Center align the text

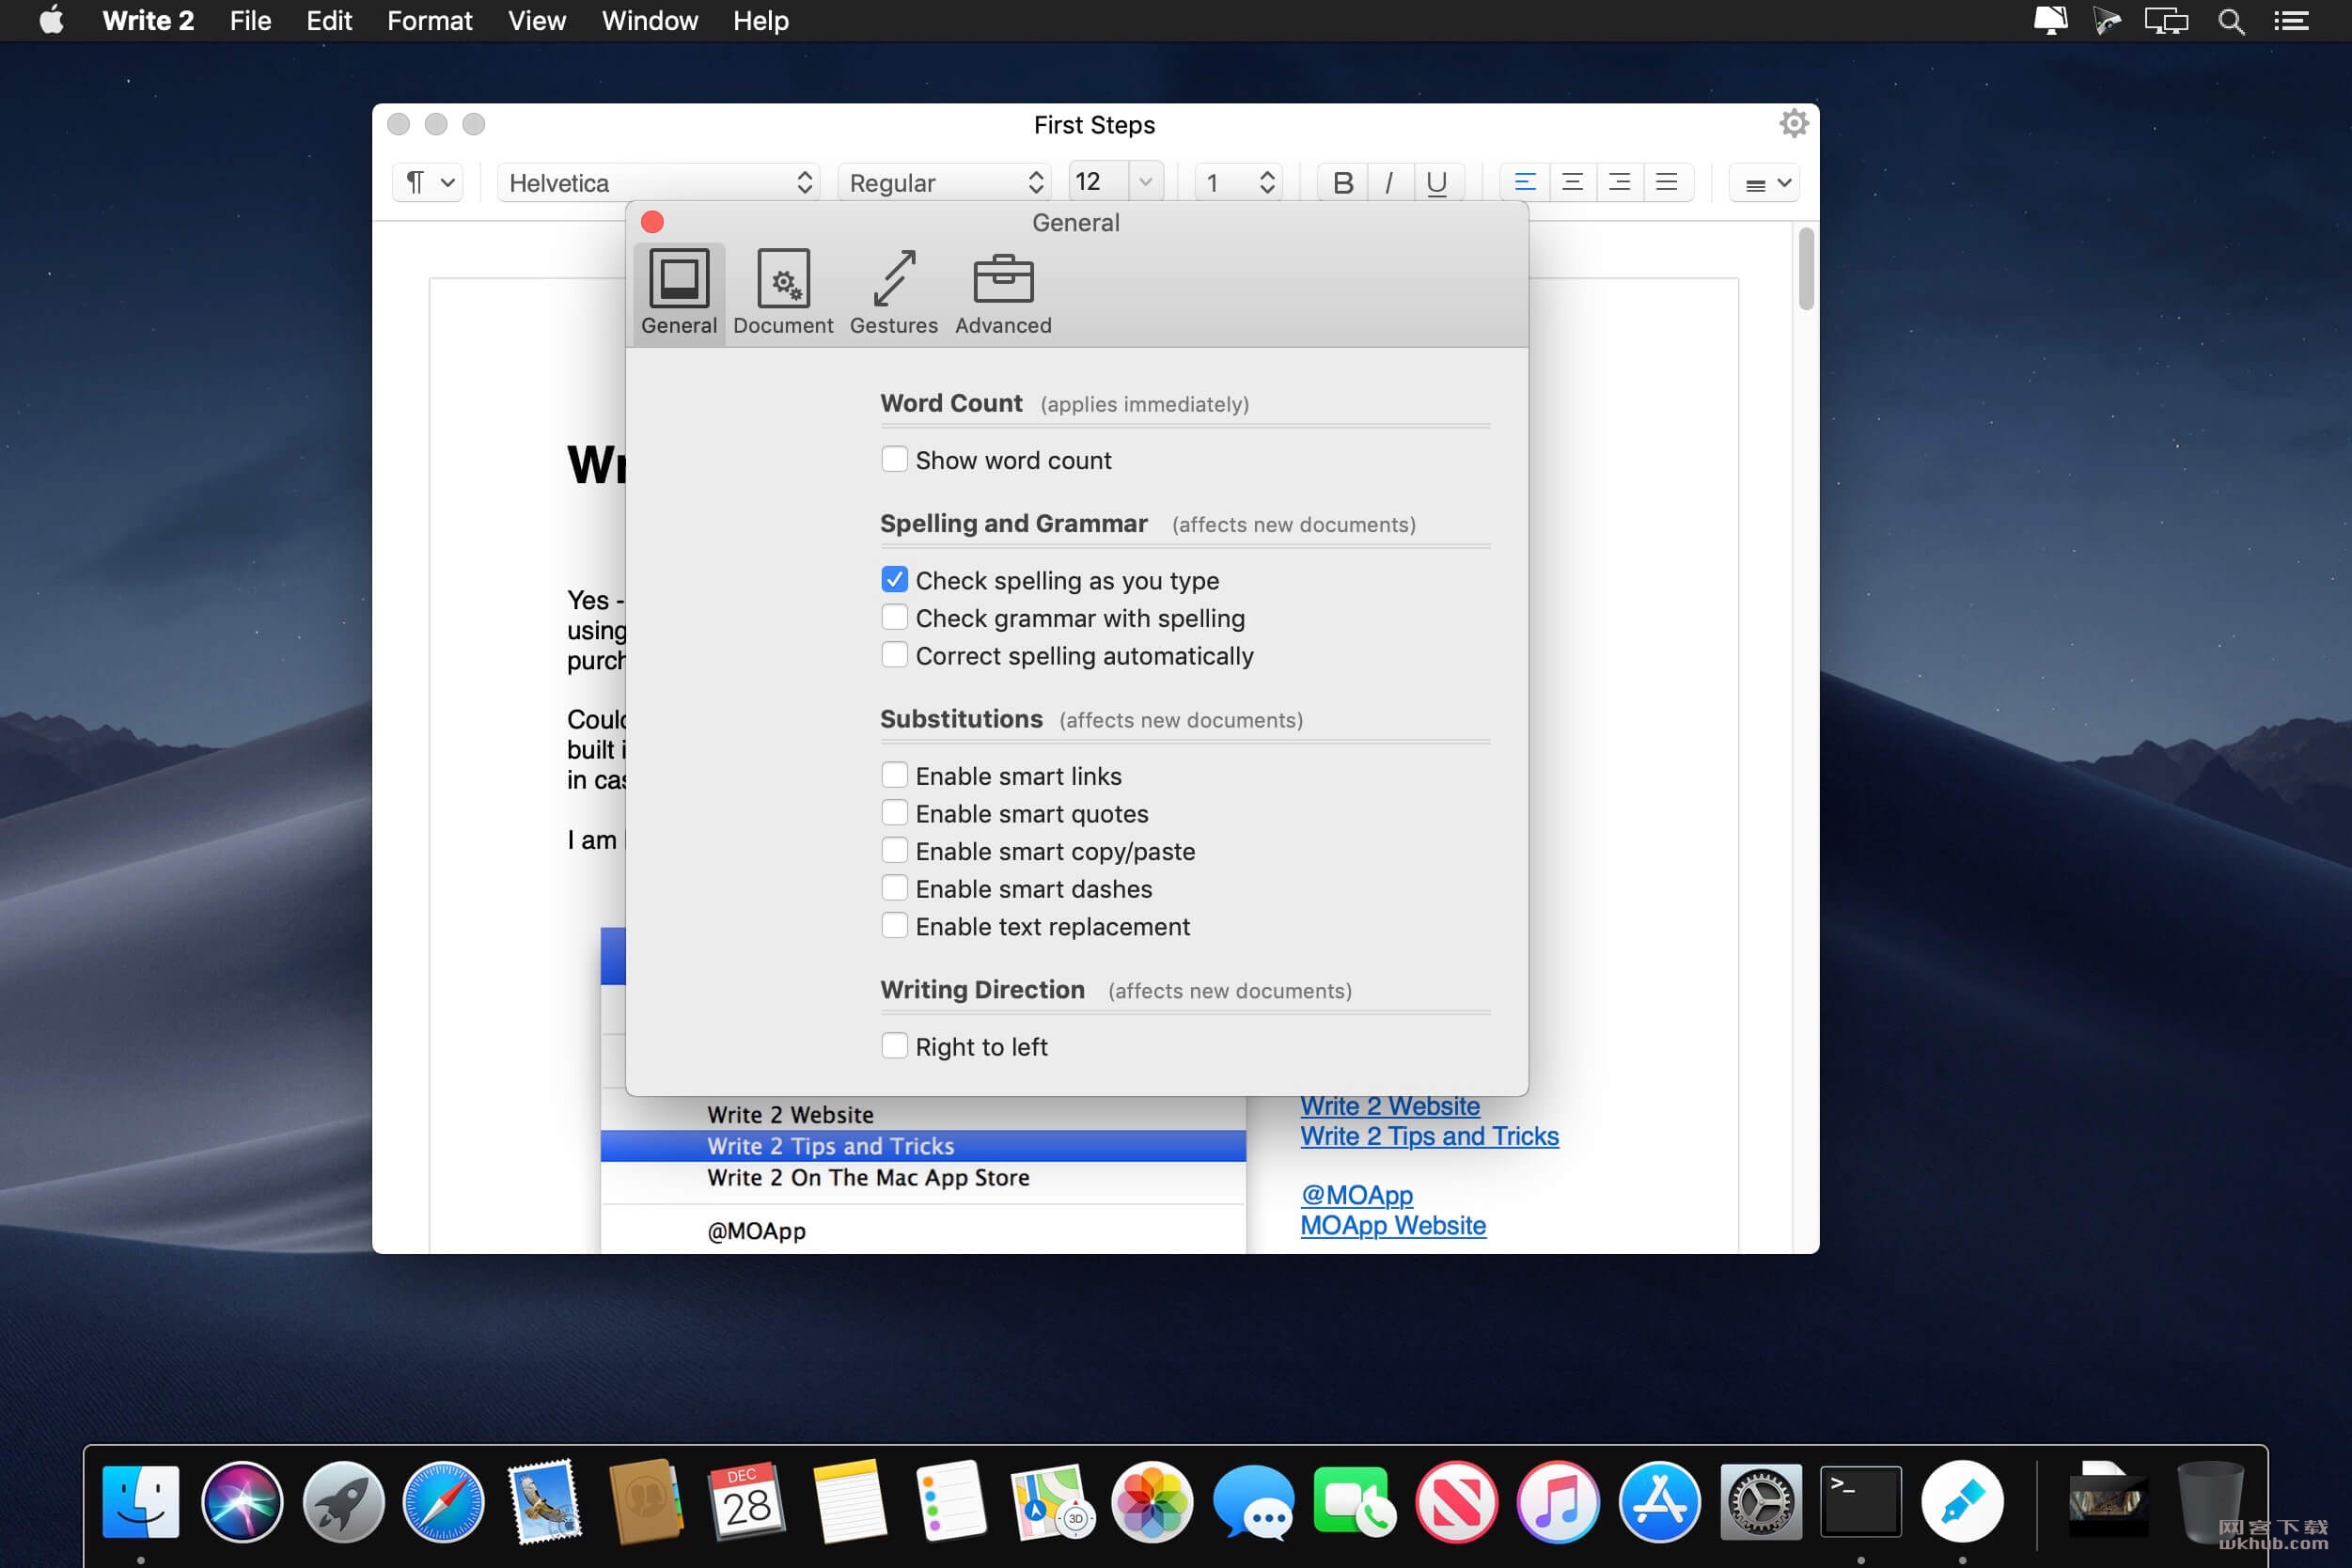point(1572,182)
